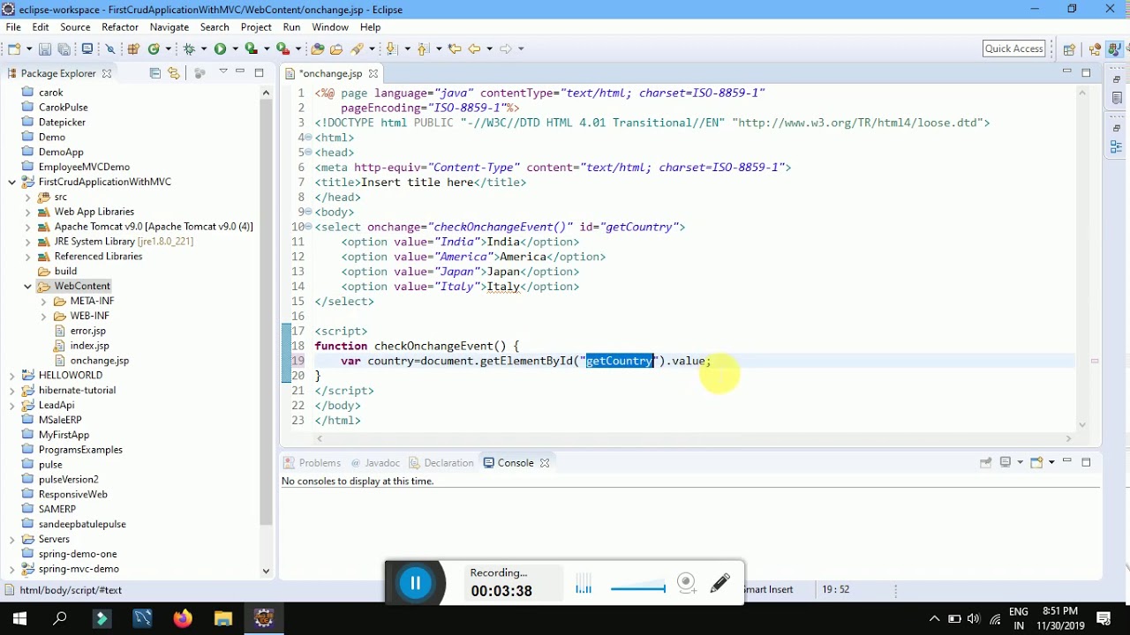
Task: Select the EmployeeMVCDemo project
Action: [84, 167]
